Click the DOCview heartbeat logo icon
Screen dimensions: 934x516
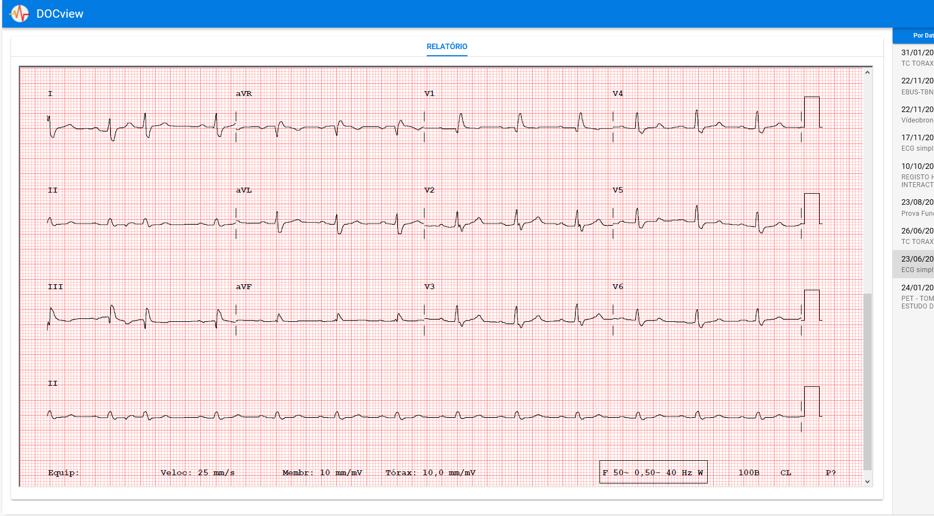click(x=20, y=14)
